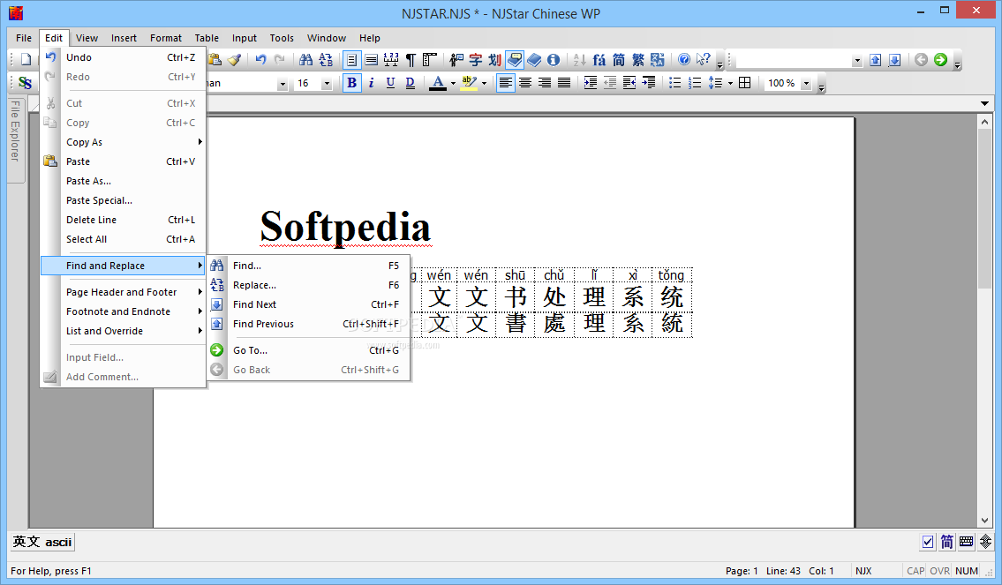This screenshot has height=585, width=1002.
Task: Click the Replace icon in the toolbar
Action: tap(326, 60)
